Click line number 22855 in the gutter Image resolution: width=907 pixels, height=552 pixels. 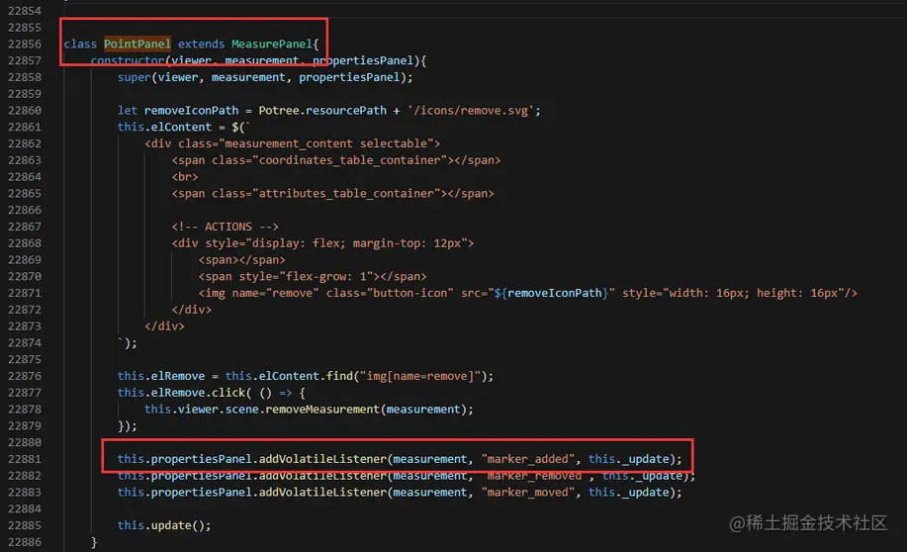click(25, 27)
